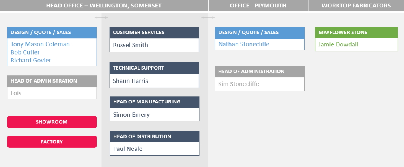Click the Mayflower Stone green header

click(356, 32)
